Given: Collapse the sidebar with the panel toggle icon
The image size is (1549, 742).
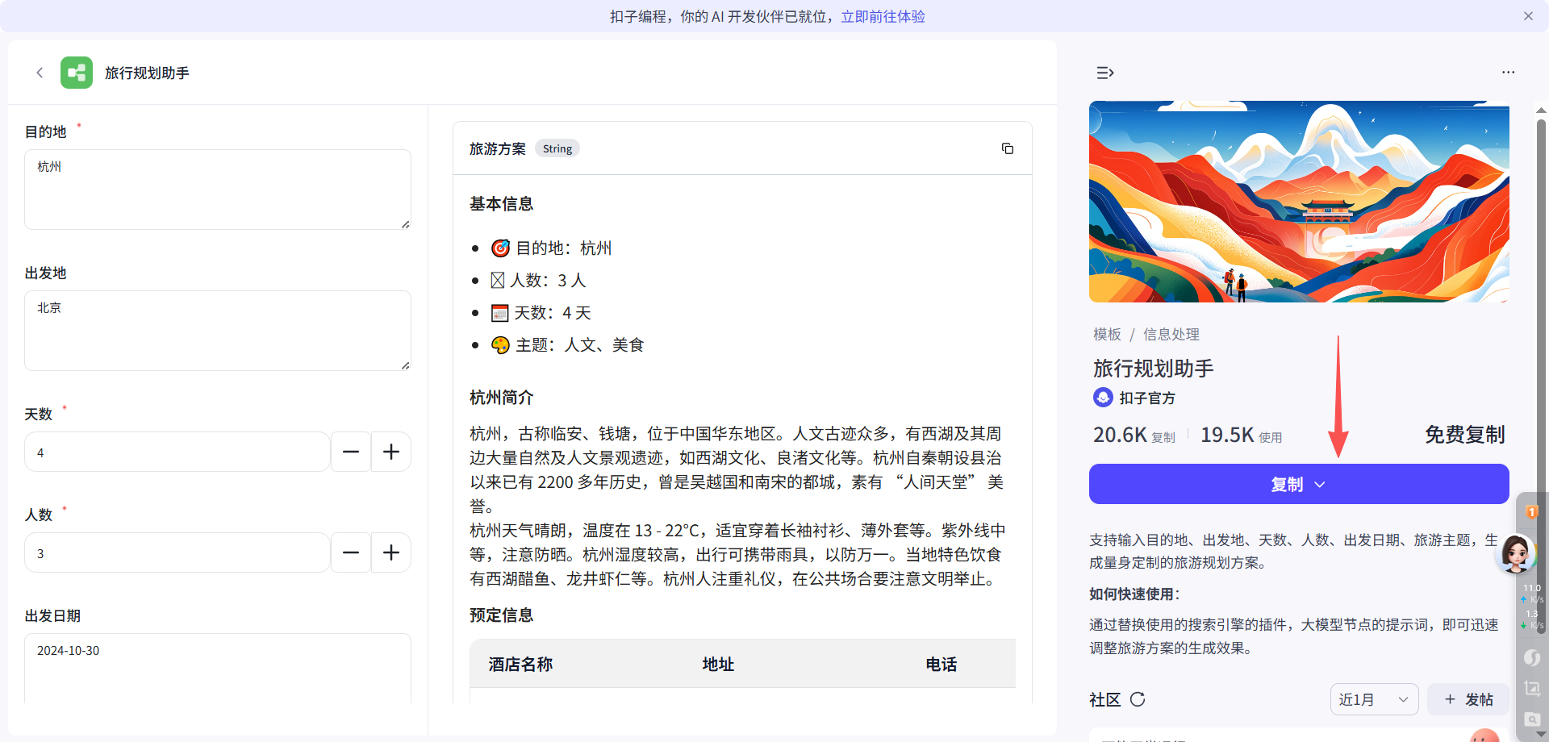Looking at the screenshot, I should pyautogui.click(x=1104, y=73).
